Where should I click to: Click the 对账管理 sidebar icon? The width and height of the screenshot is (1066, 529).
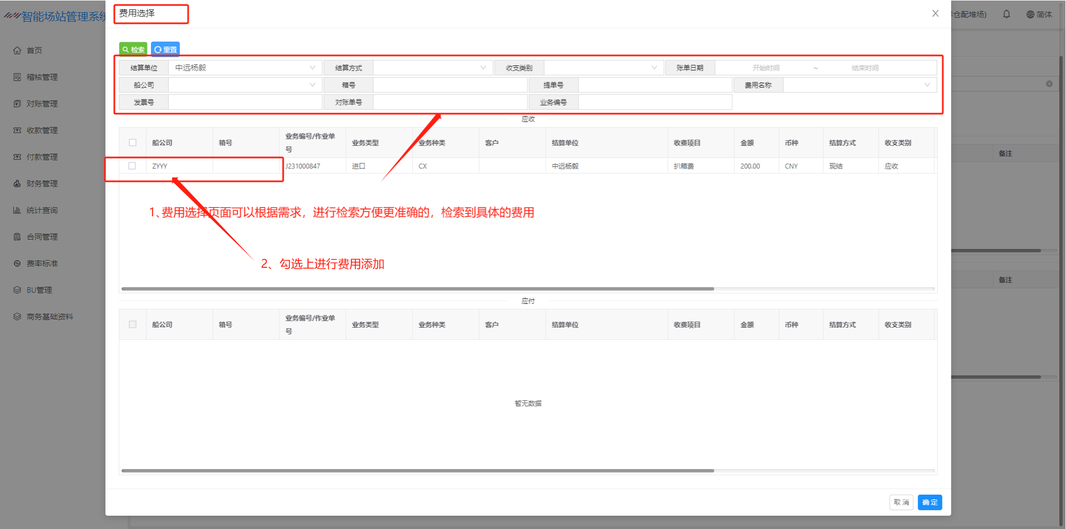(17, 104)
